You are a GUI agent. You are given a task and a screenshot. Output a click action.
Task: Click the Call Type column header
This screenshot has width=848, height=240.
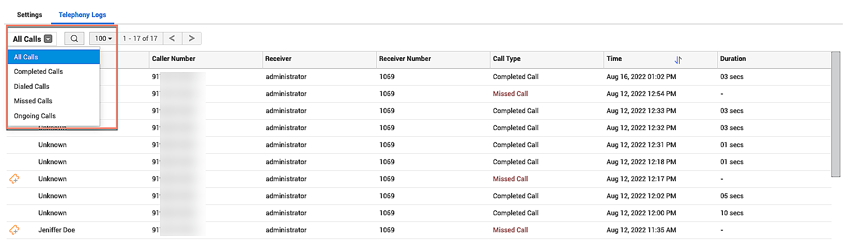pyautogui.click(x=506, y=59)
